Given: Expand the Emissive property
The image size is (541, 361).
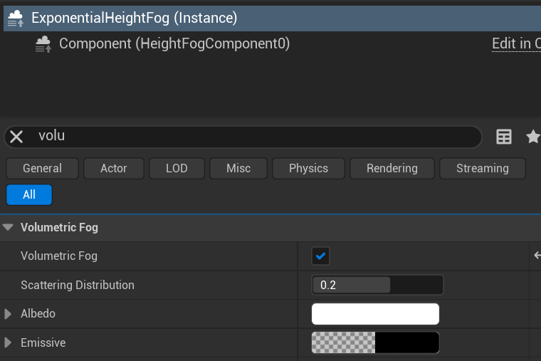Looking at the screenshot, I should coord(9,343).
